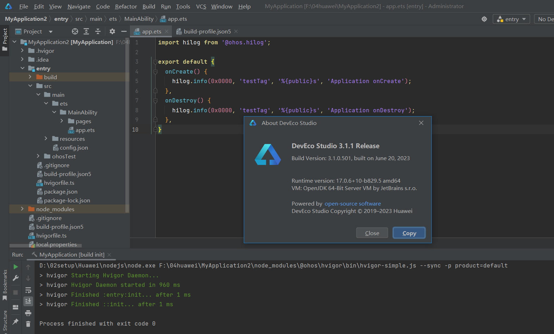Collapse the entry module folder
Image resolution: width=554 pixels, height=334 pixels.
[x=22, y=68]
